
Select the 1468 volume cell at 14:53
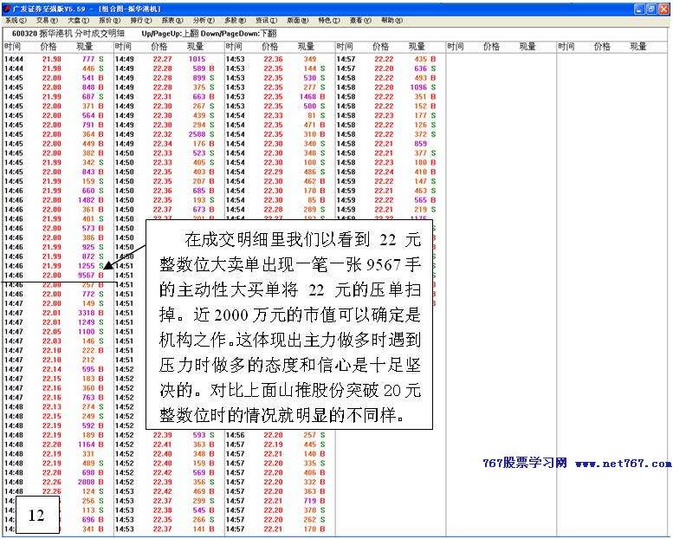point(308,97)
